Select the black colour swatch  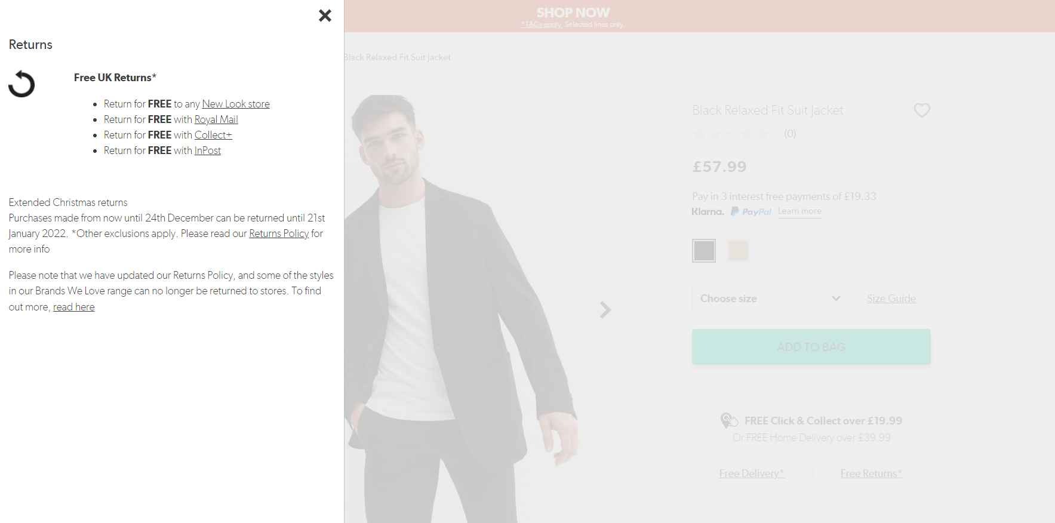pyautogui.click(x=703, y=250)
